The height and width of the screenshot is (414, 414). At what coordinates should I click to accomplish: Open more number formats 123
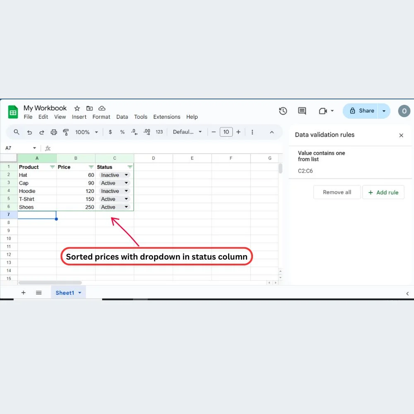tap(159, 132)
